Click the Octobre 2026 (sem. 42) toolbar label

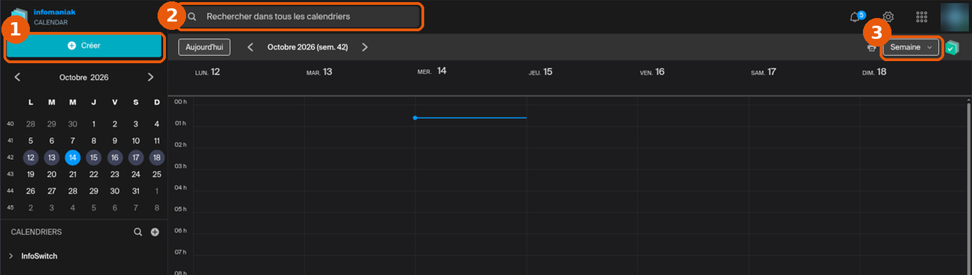click(x=308, y=47)
